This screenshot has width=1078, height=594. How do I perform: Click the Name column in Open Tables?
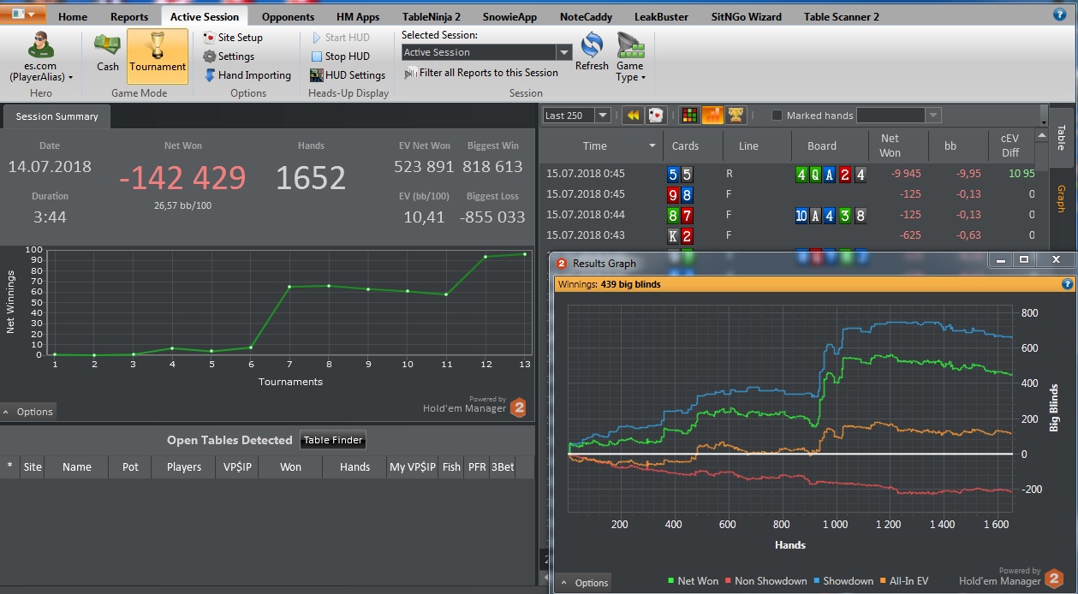[76, 466]
